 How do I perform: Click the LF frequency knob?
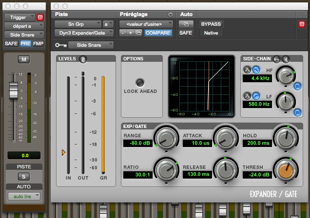point(286,102)
